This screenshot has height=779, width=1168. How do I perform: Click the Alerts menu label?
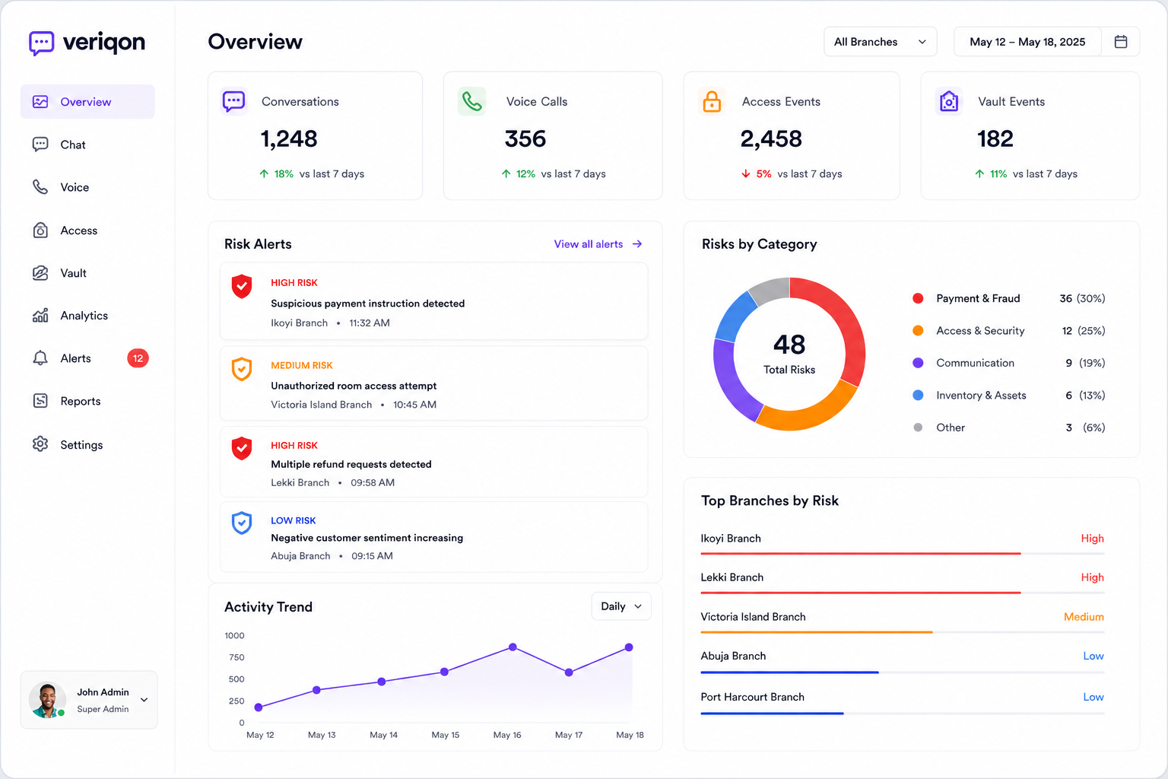[x=76, y=358]
